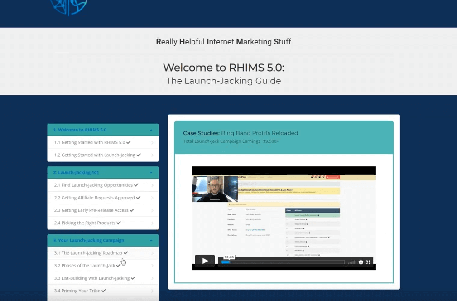Open lesson 2.2 Getting Affiliate Requests Approved
The height and width of the screenshot is (301, 457).
(103, 198)
